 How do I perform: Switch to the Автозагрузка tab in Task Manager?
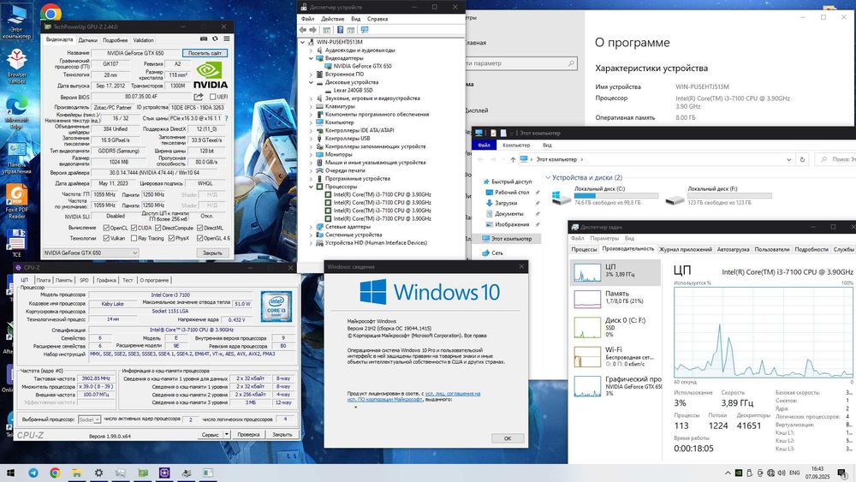733,249
